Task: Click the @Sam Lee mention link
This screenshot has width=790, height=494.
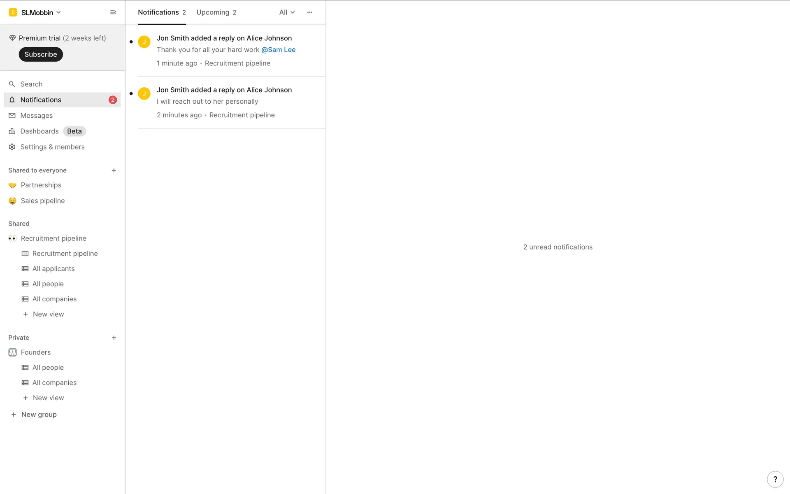Action: click(x=279, y=50)
